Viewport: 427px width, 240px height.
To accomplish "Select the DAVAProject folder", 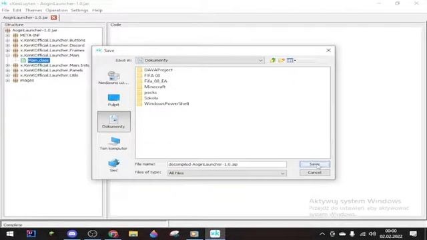I will [155, 70].
